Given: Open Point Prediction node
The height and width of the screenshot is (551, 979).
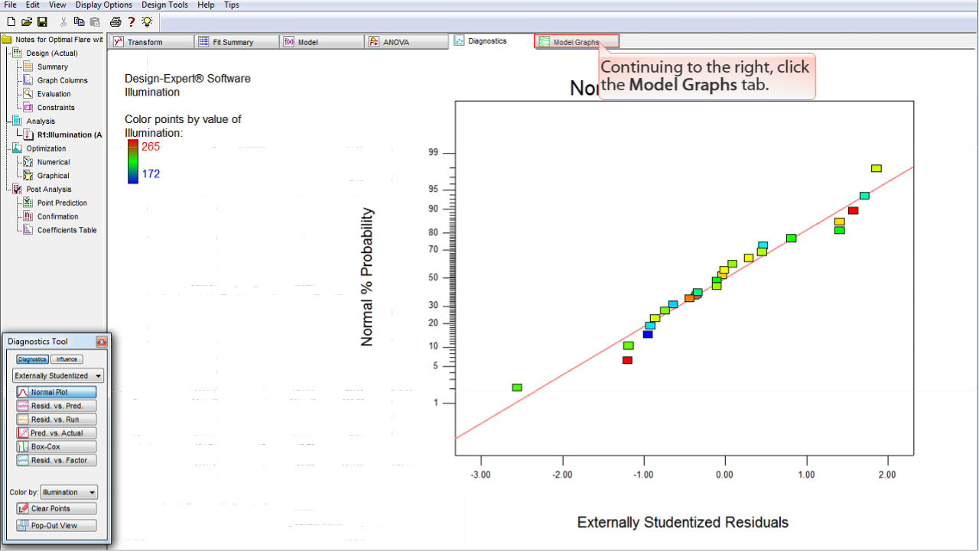Looking at the screenshot, I should point(56,203).
